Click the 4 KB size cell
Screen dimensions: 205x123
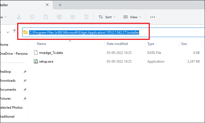(x=196, y=53)
